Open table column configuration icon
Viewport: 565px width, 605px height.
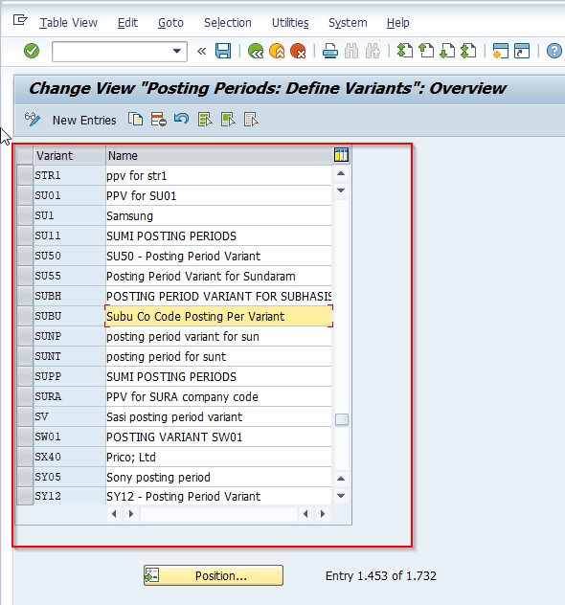(341, 155)
